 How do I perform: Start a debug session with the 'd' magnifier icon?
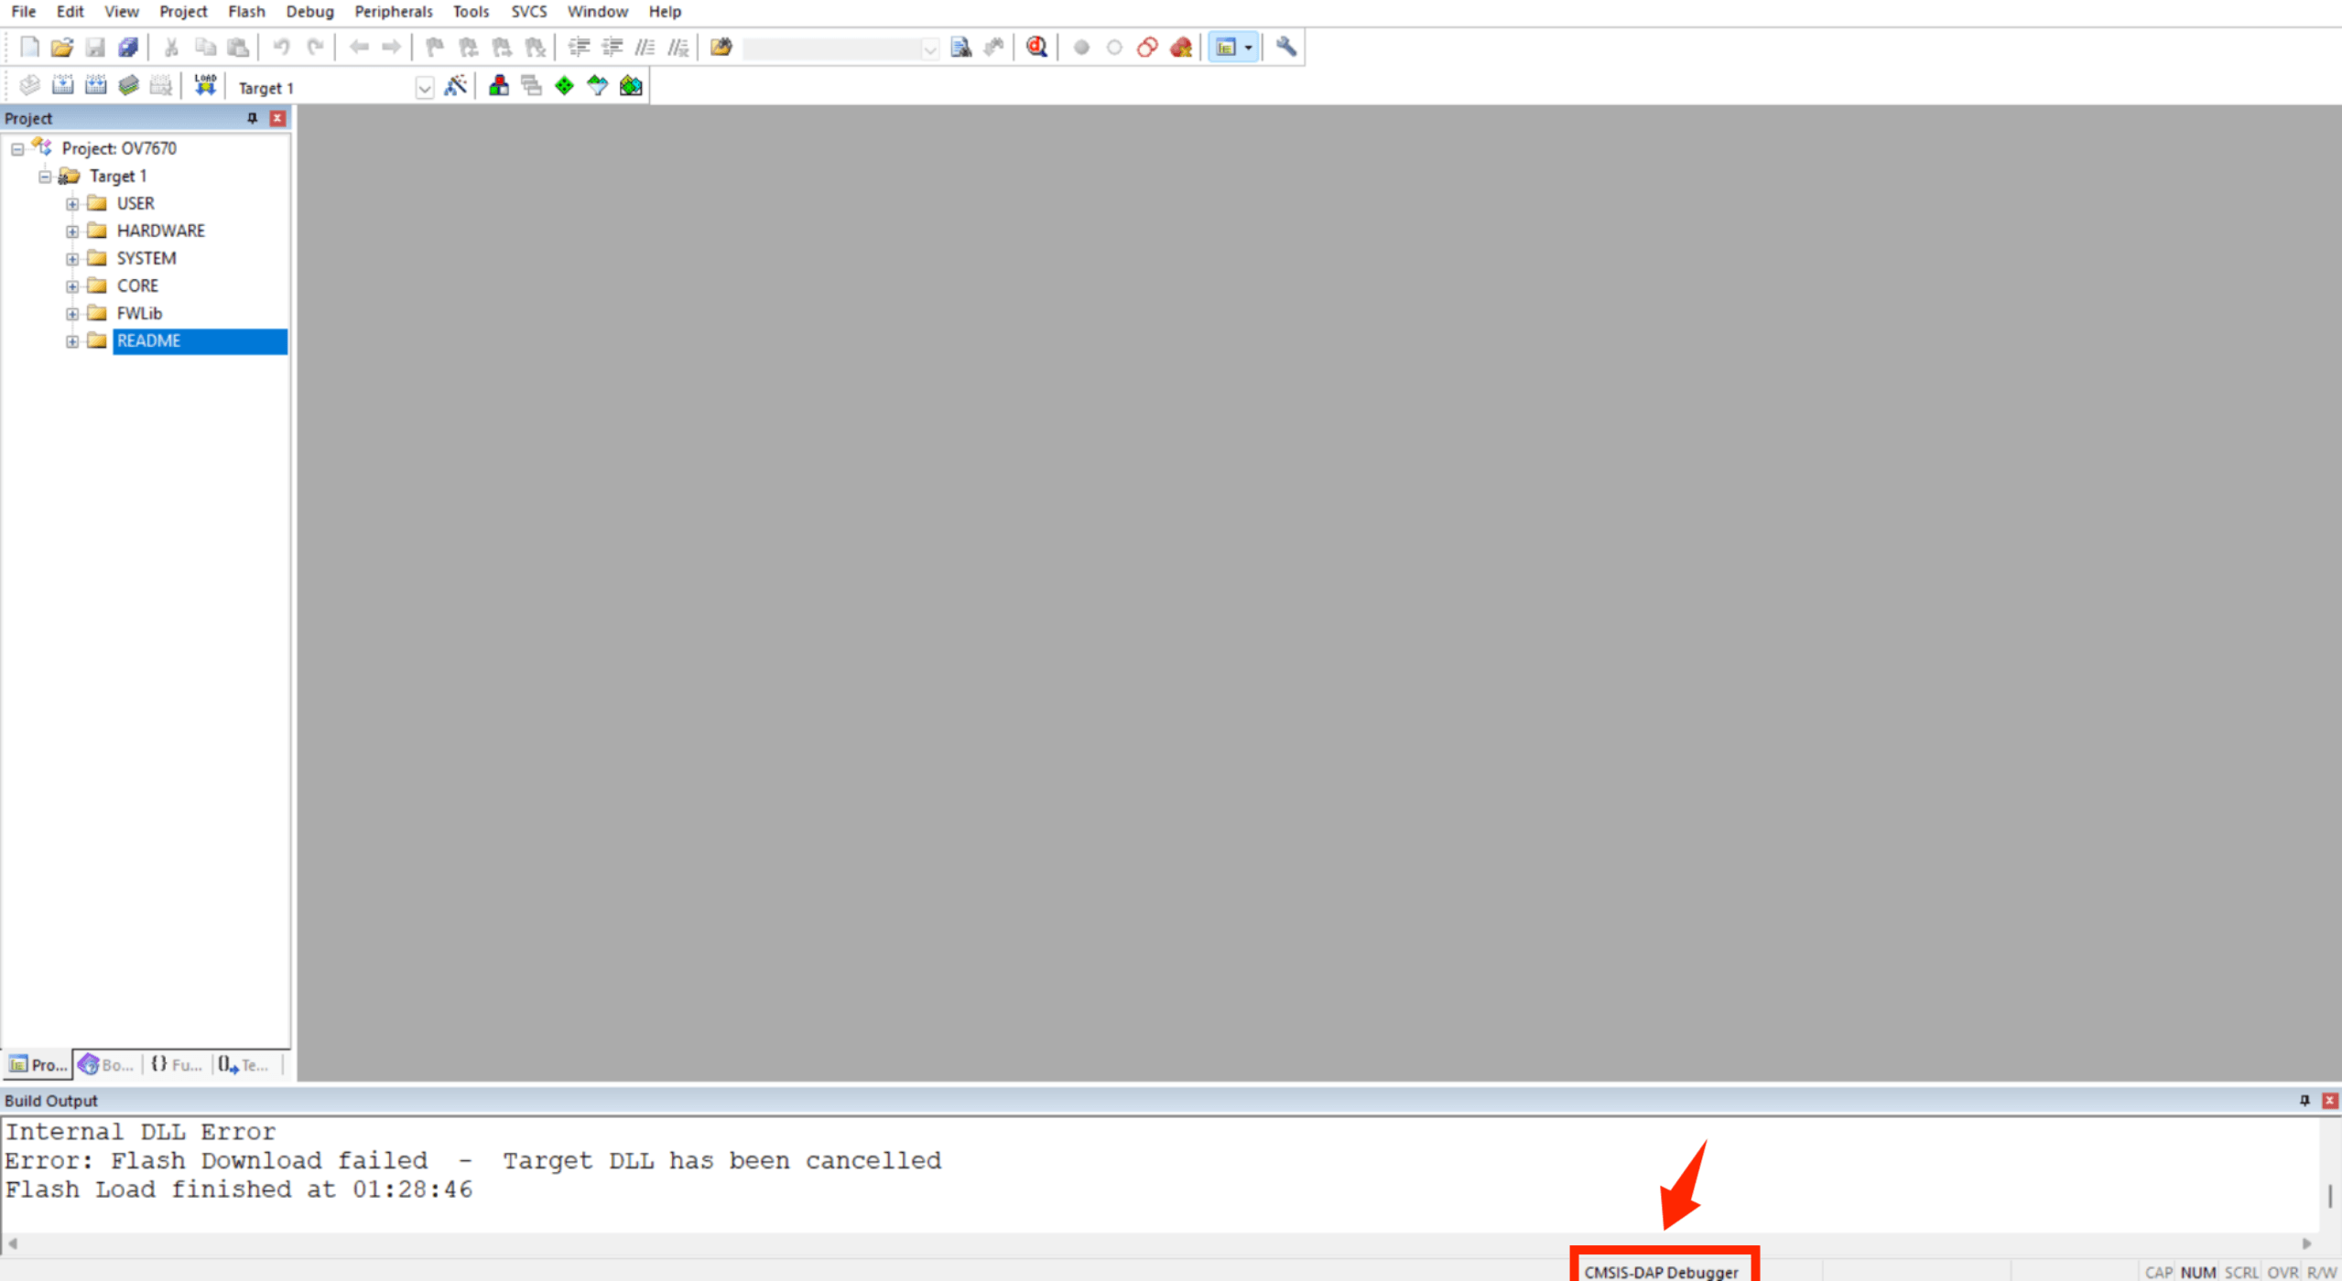pos(1035,47)
